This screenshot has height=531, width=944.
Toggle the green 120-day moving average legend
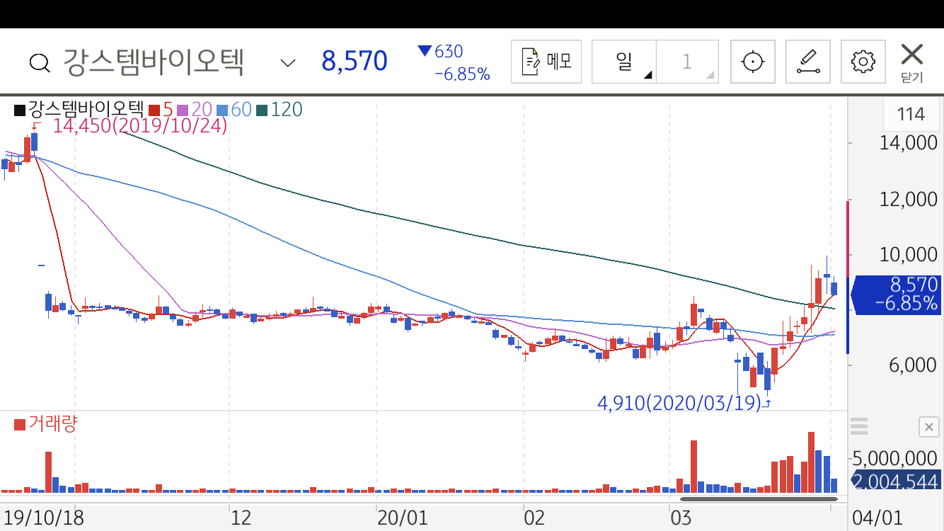279,110
